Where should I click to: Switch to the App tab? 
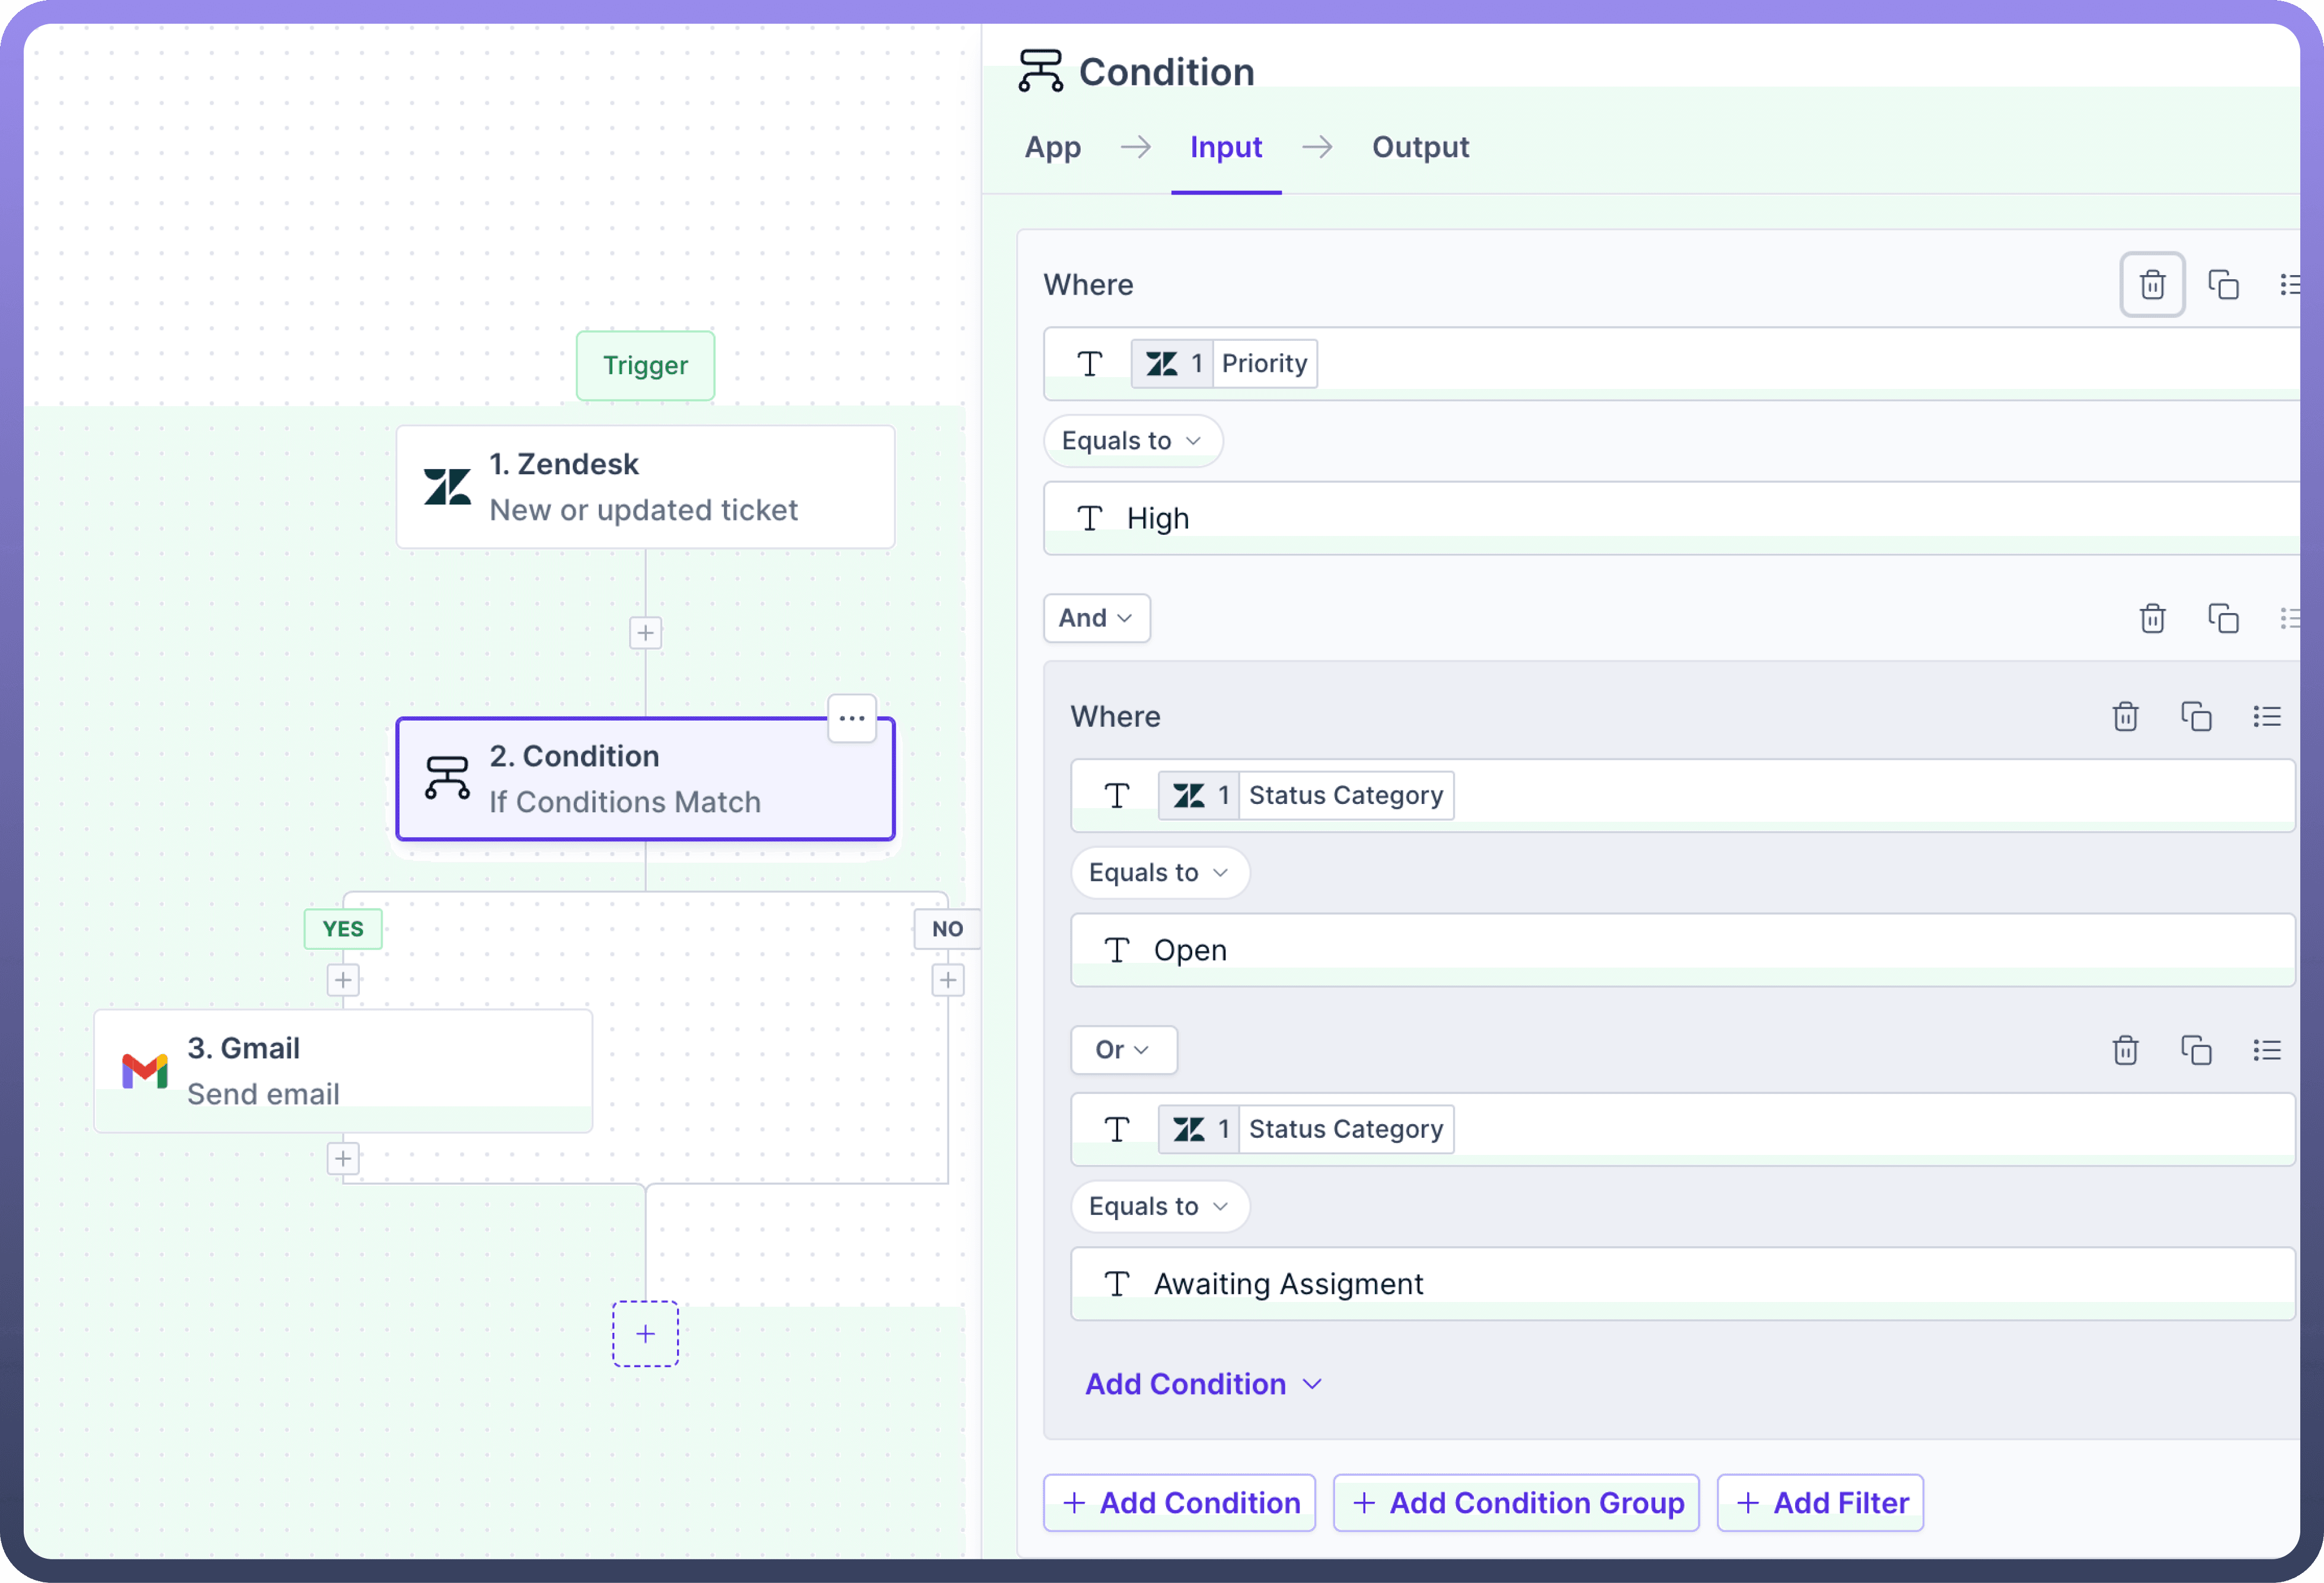pos(1052,147)
